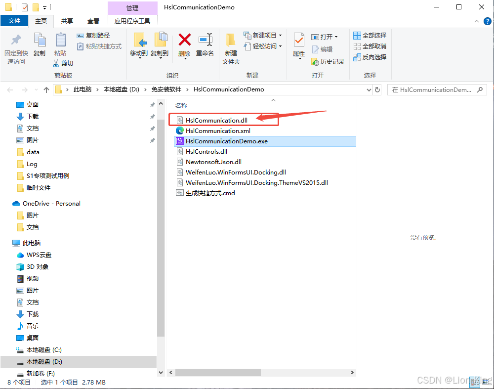Click the Back navigation arrow
The height and width of the screenshot is (389, 494).
point(10,90)
